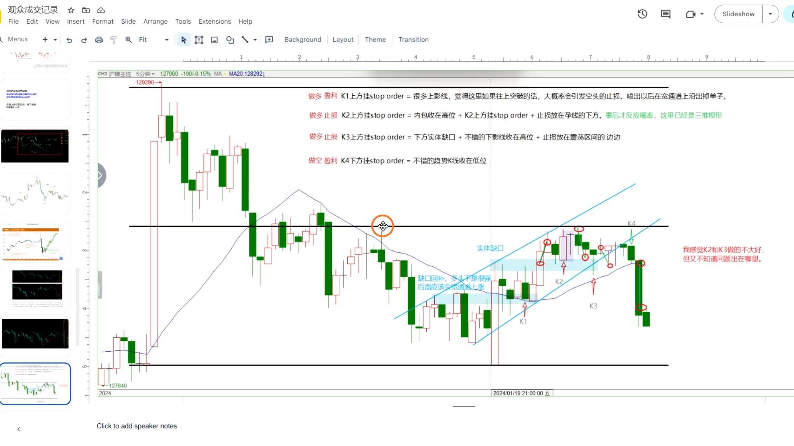Open the File menu
794x446 pixels.
point(13,21)
